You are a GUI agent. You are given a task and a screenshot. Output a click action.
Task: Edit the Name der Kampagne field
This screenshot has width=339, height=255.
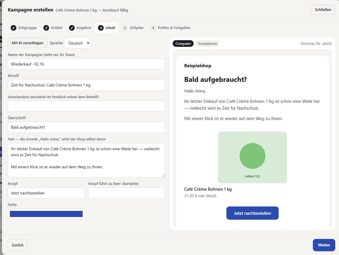coord(86,64)
